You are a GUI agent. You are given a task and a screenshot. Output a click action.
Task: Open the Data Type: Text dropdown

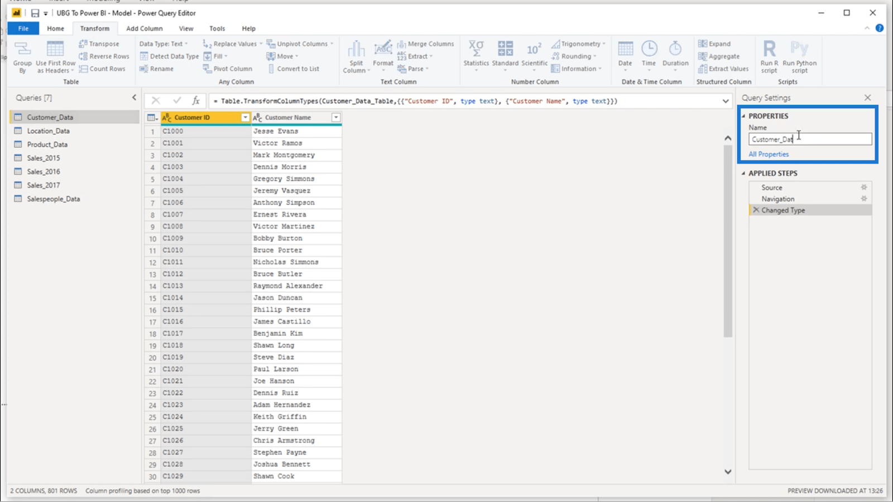164,44
